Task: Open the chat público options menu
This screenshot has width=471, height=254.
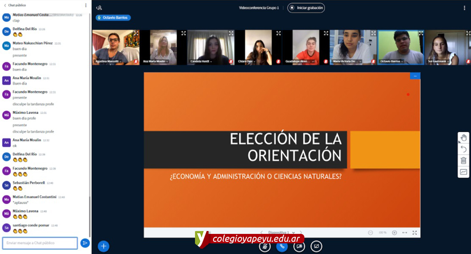Action: (86, 5)
